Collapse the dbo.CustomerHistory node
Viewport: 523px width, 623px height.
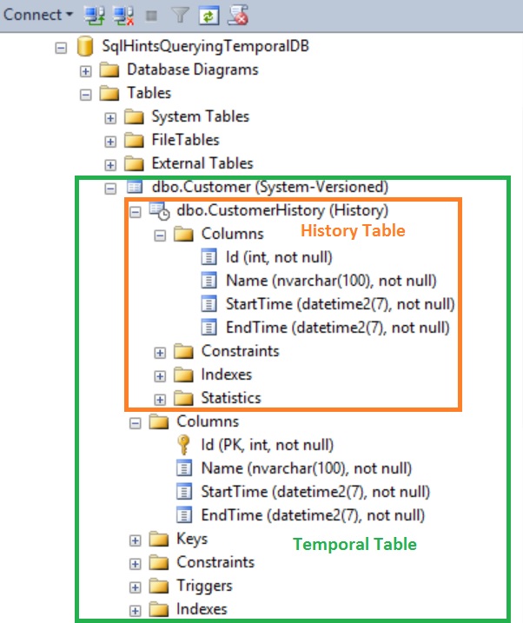pos(135,212)
